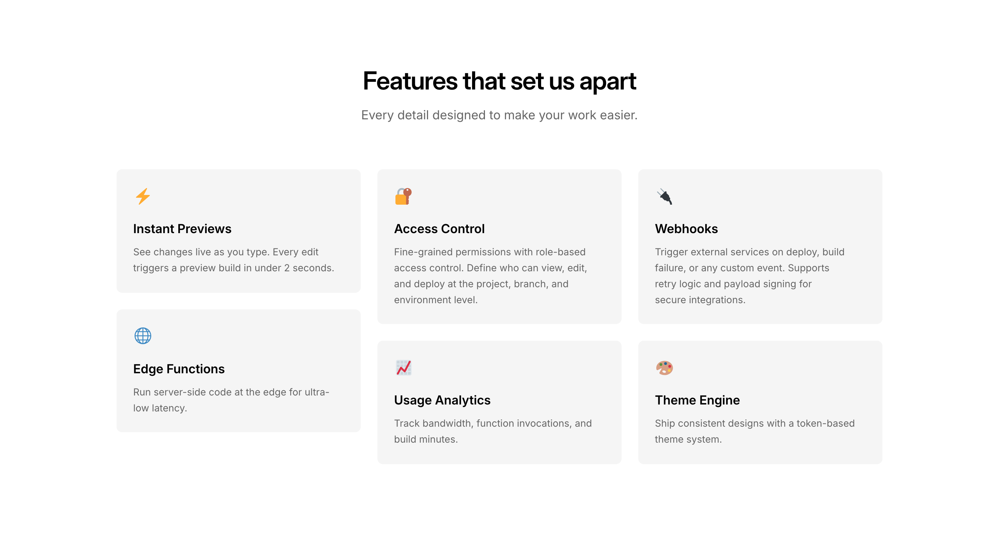The height and width of the screenshot is (537, 999).
Task: Click the "Features that set us apart" headline
Action: [499, 81]
